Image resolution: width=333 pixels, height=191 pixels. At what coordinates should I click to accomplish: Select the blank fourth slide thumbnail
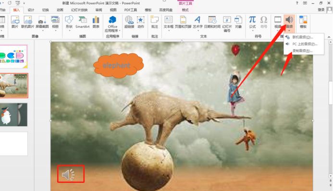click(x=13, y=144)
